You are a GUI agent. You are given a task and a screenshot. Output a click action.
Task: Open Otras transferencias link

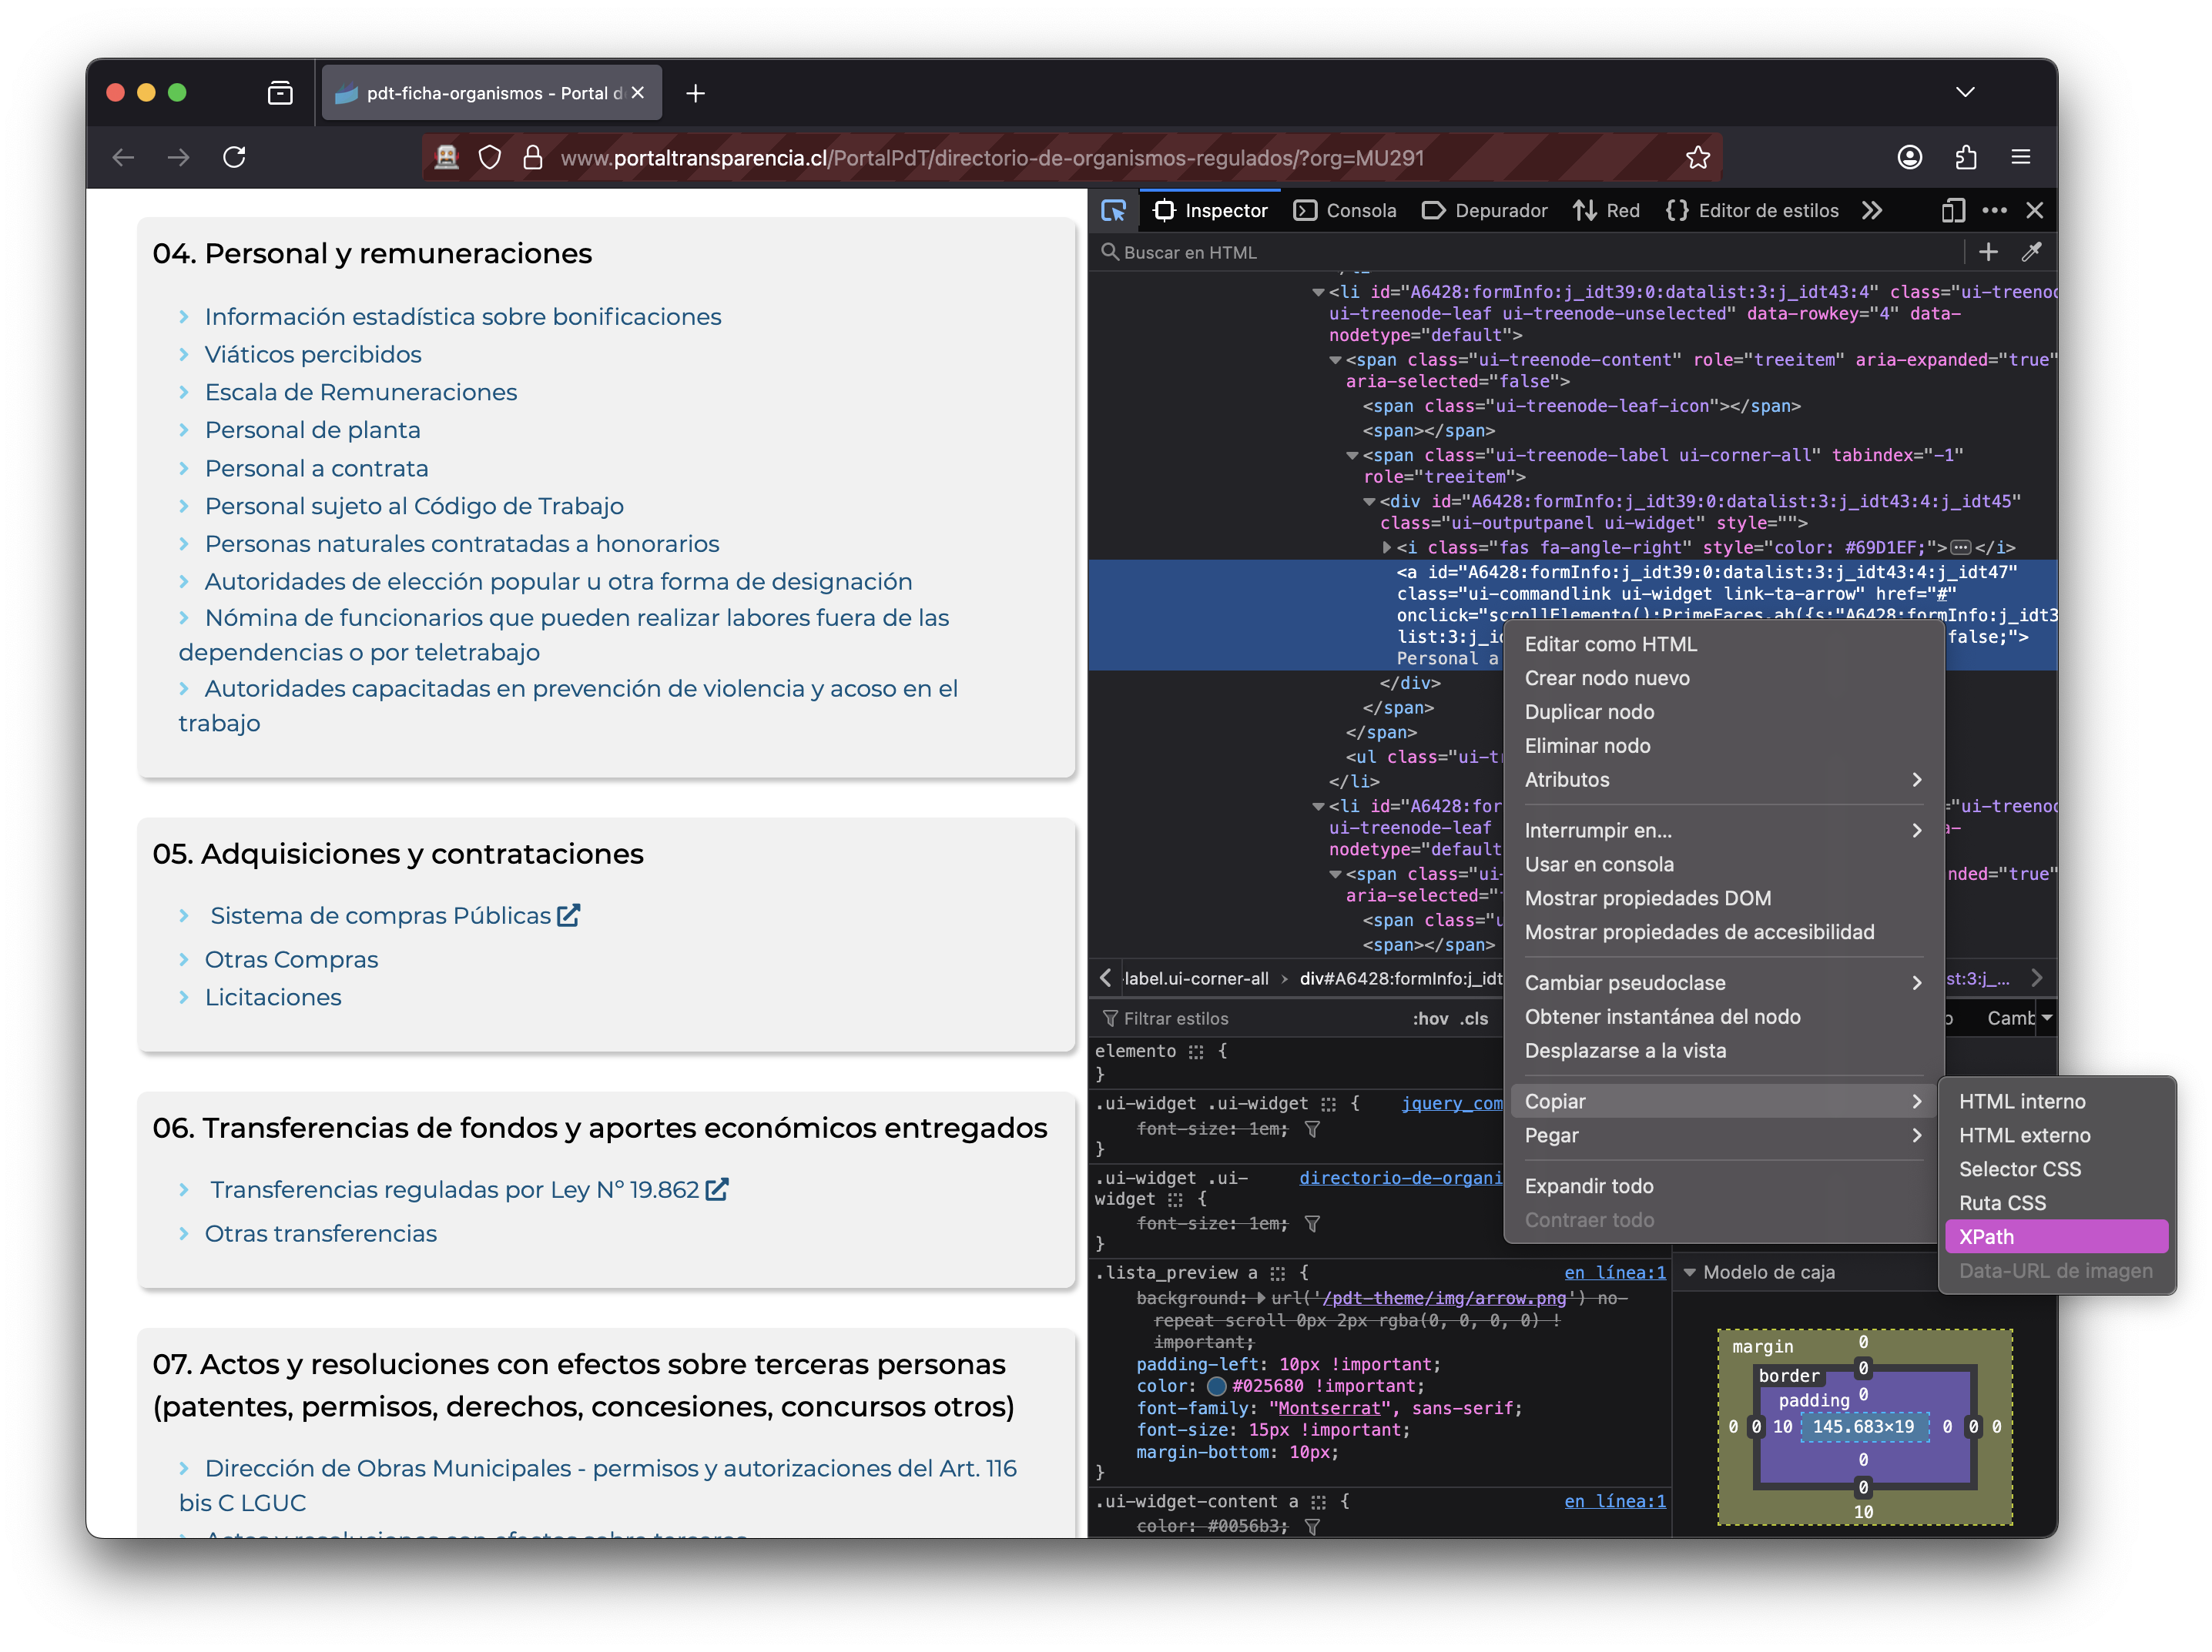[x=320, y=1234]
